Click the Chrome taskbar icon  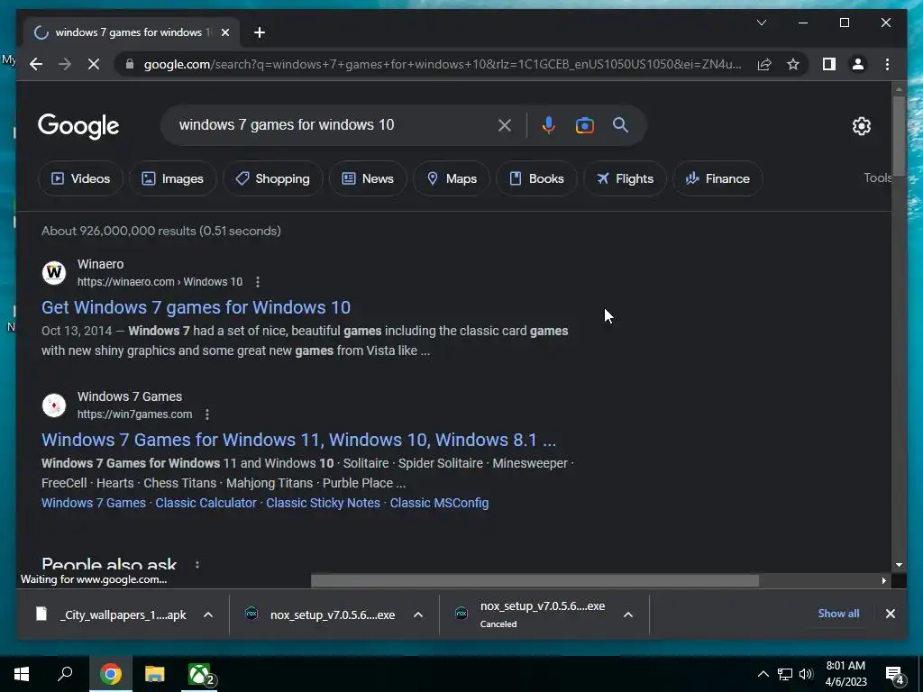pos(111,674)
